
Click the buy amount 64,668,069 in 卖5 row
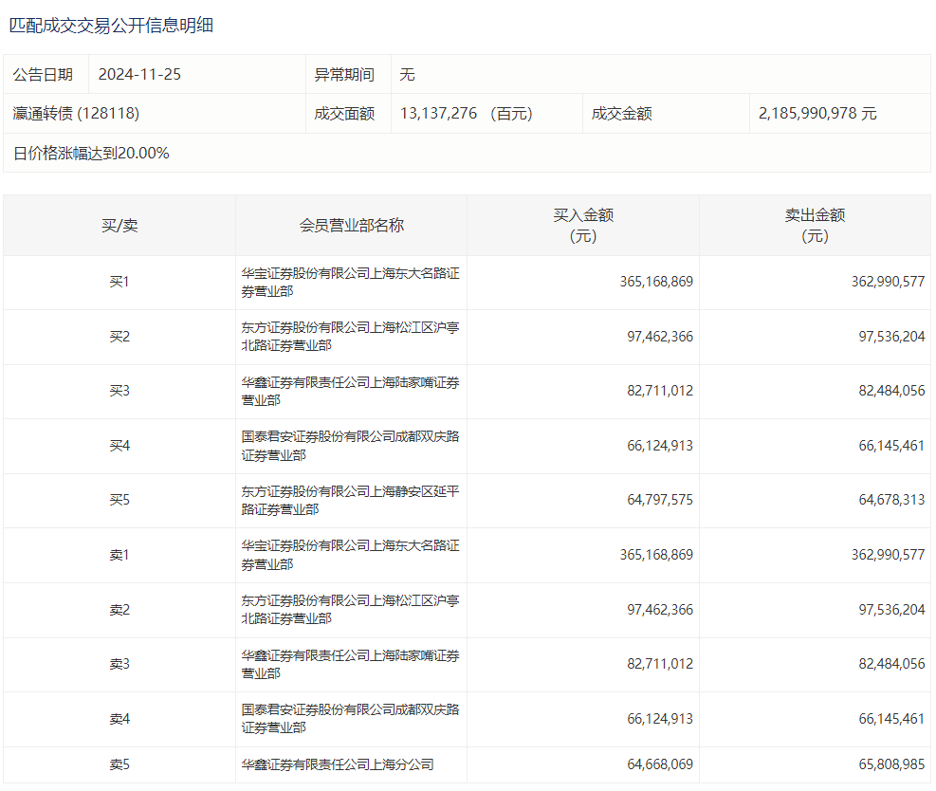pos(659,764)
